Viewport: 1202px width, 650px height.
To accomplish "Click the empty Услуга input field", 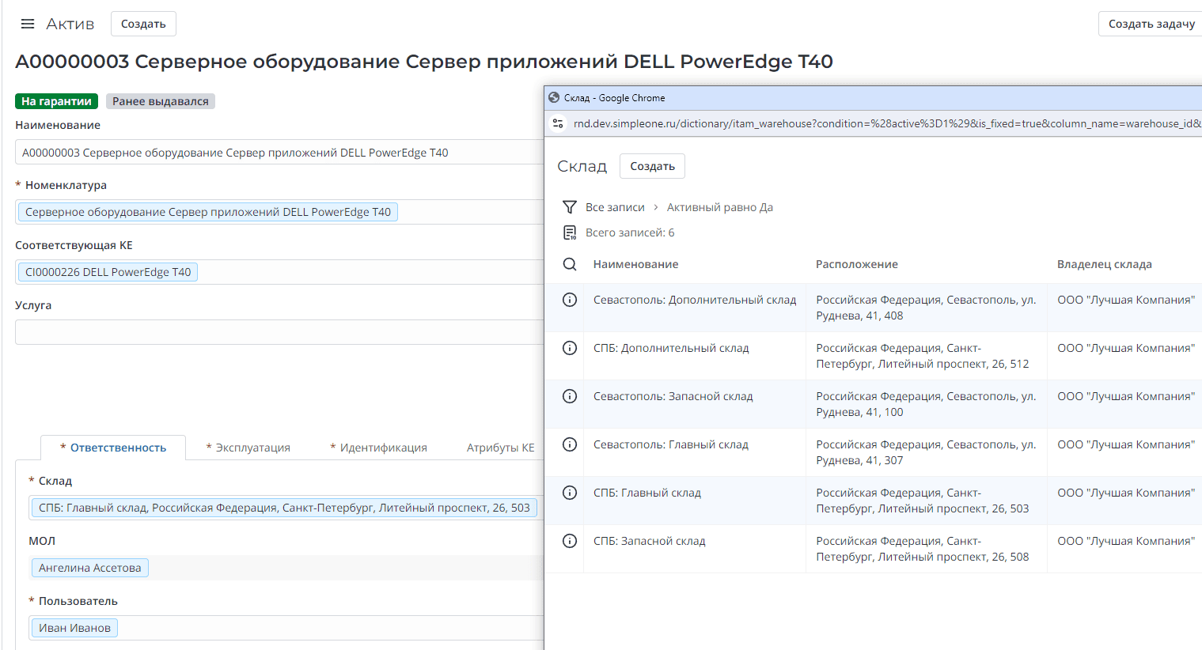I will point(279,332).
